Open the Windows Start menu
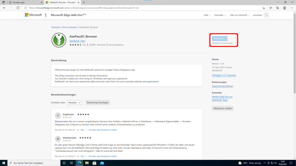 pyautogui.click(x=3, y=163)
